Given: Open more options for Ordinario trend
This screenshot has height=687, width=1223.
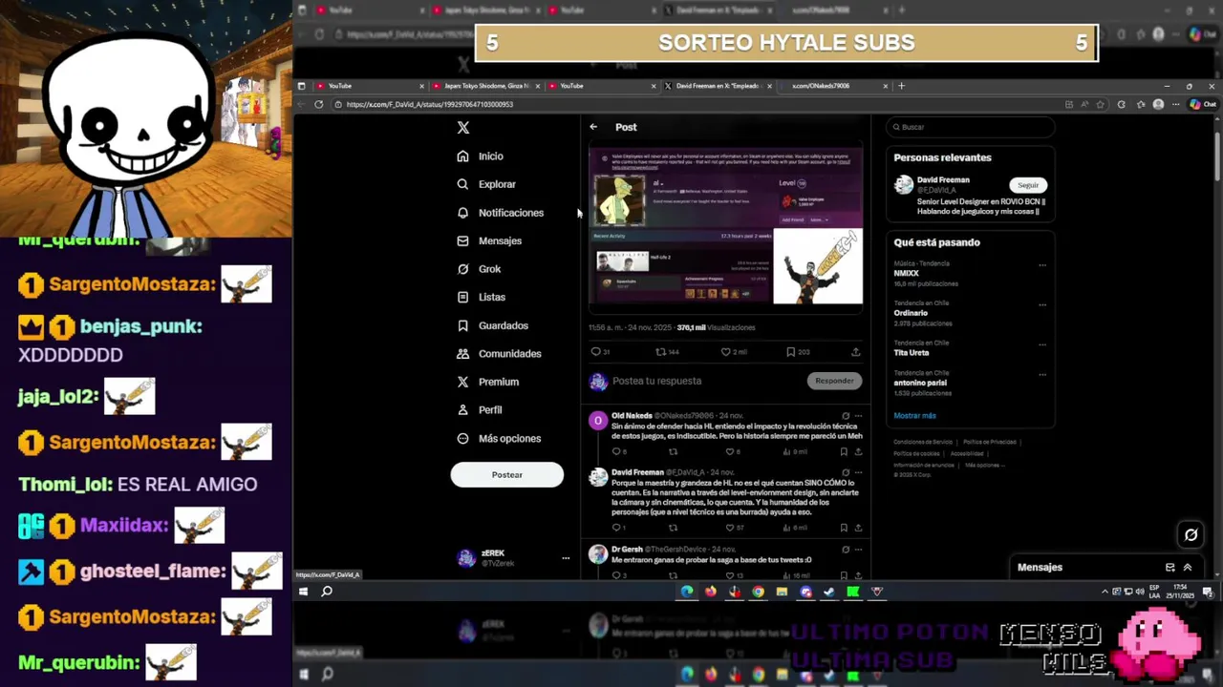Looking at the screenshot, I should coord(1042,305).
